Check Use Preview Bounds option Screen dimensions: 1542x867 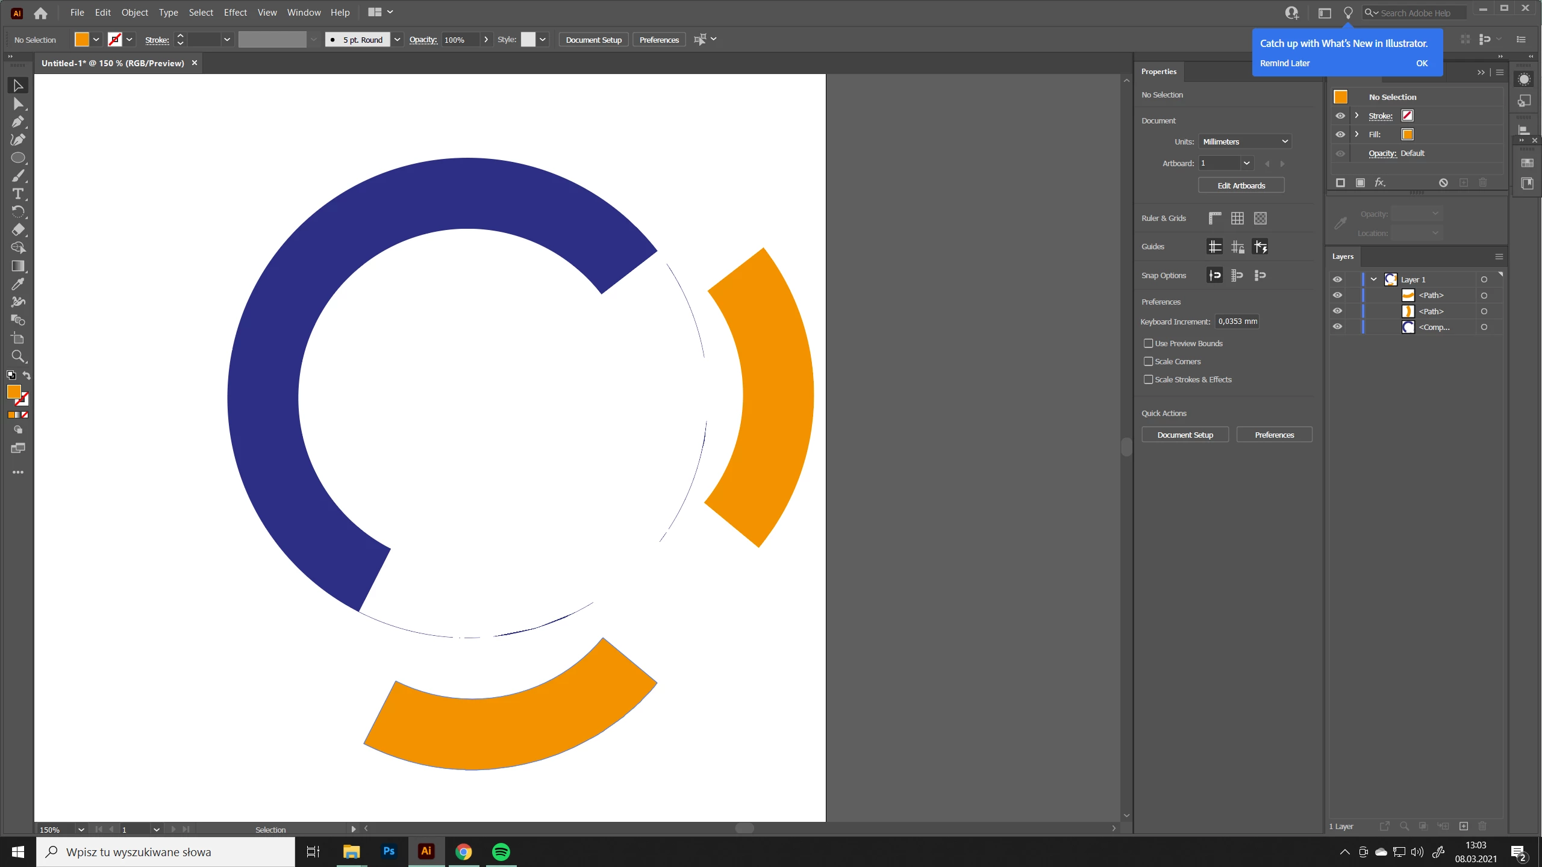(1148, 343)
